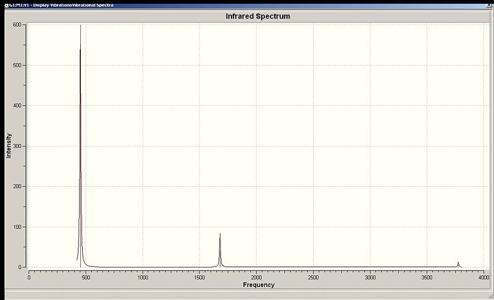Click the 4000 frequency tick label
This screenshot has height=300, width=494.
(x=484, y=278)
